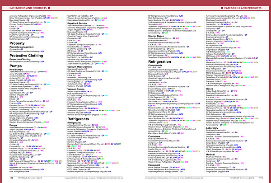Select the "Tradestuff 2124 CC" listing
Screen dimensions: 271x183
click(216, 81)
